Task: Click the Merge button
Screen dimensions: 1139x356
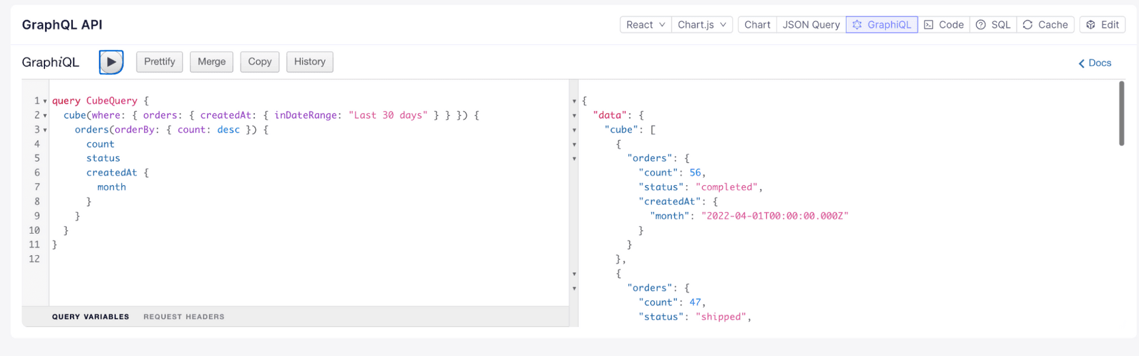Action: tap(212, 62)
